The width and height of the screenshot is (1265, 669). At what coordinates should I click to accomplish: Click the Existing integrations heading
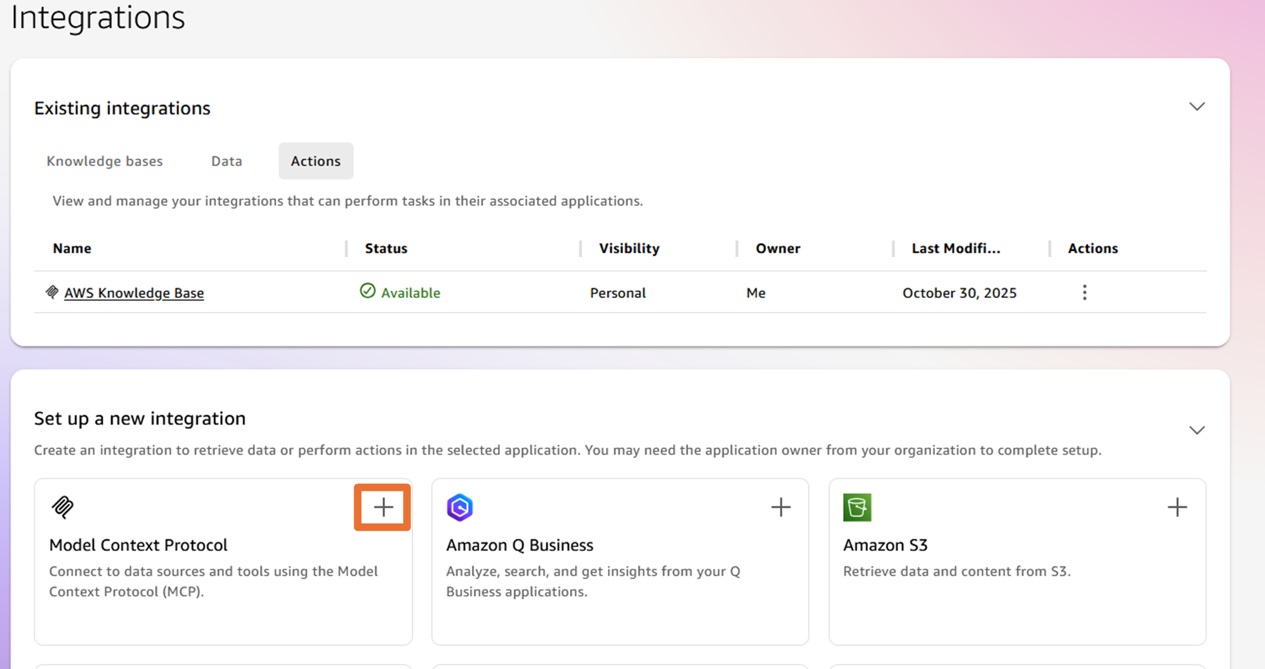point(122,108)
